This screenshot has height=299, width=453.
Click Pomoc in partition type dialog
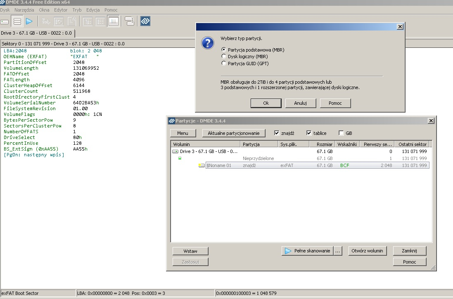tap(335, 103)
